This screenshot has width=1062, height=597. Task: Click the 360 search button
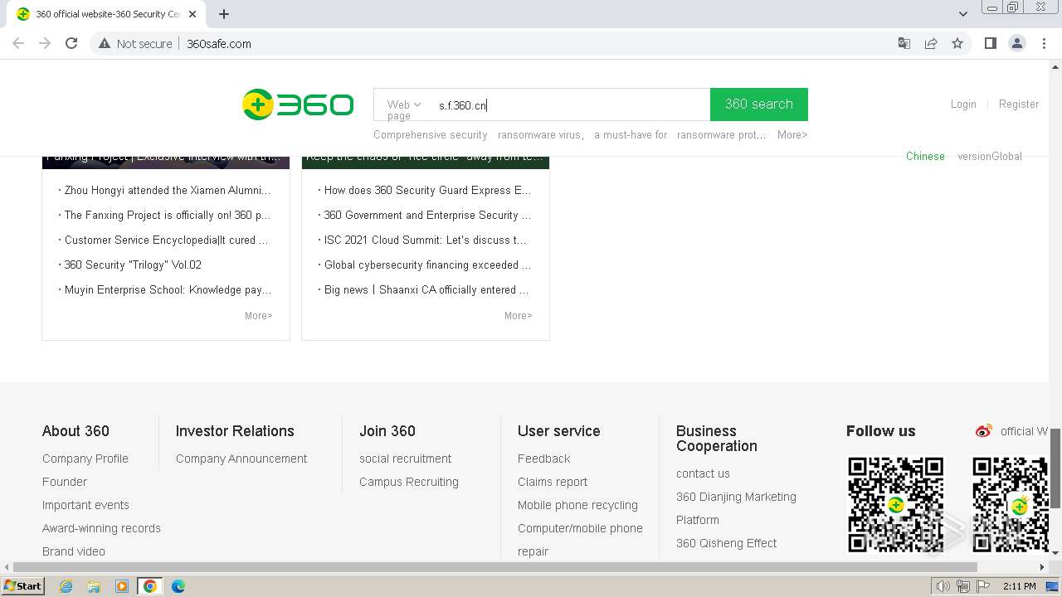point(759,104)
